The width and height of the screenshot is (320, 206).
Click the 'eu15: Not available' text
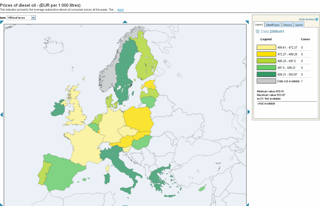click(x=268, y=99)
